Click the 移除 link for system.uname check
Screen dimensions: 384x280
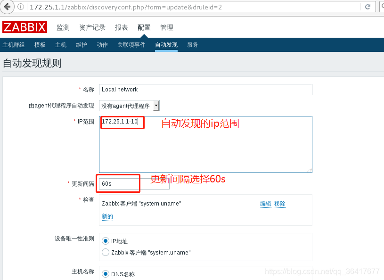click(280, 204)
